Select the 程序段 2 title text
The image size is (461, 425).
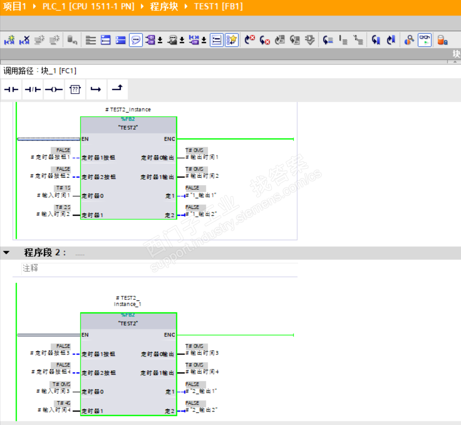[45, 252]
